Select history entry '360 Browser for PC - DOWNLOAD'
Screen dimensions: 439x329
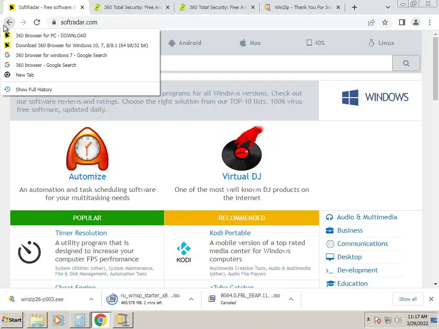point(80,36)
